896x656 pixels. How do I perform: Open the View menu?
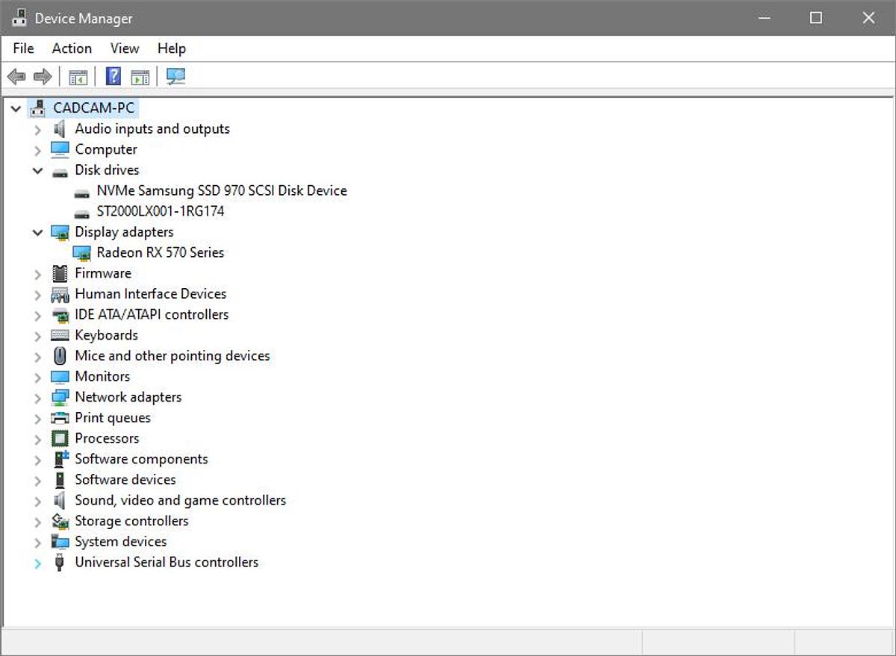pyautogui.click(x=125, y=49)
